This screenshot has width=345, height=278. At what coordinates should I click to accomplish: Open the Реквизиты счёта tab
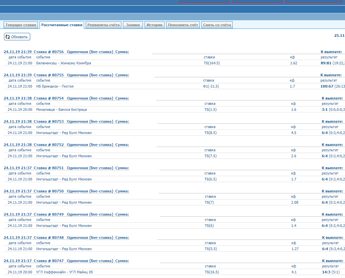[x=103, y=25]
